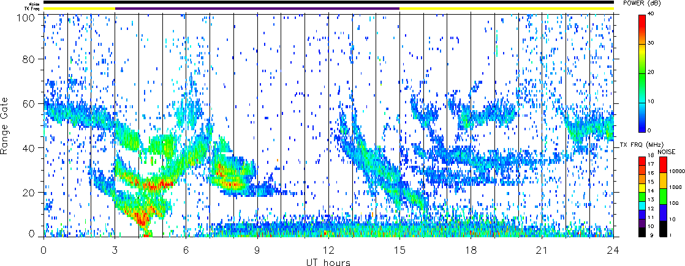Pick the orange 15–16 MHz block in TX FRQ legend
Screen dimensions: 685x266
(x=642, y=178)
